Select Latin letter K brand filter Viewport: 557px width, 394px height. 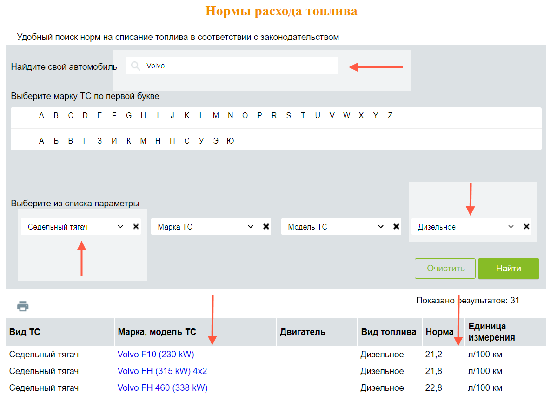click(187, 115)
